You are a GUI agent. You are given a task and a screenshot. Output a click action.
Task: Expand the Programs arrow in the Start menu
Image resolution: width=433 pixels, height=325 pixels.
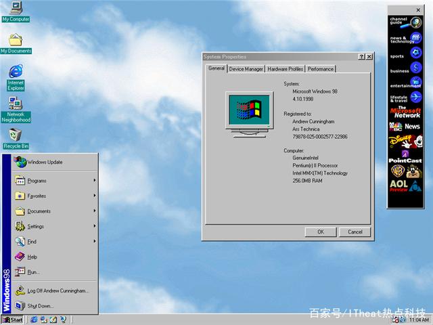[x=95, y=180]
